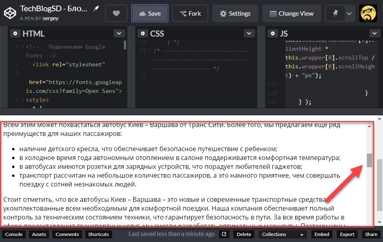
Task: Open JS panel gear settings
Action: point(273,33)
